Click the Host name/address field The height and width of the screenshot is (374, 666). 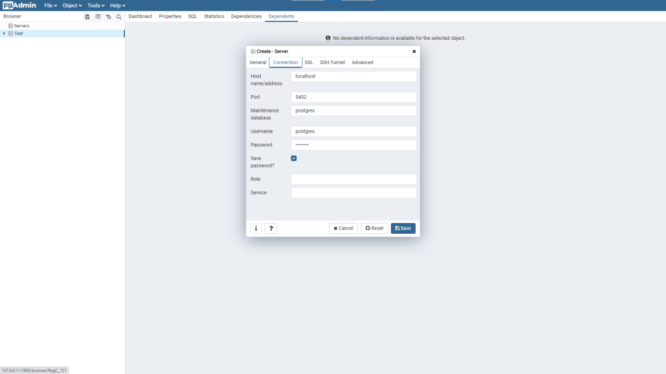click(x=353, y=76)
